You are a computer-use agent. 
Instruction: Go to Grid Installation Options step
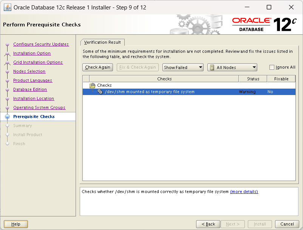[x=38, y=62]
